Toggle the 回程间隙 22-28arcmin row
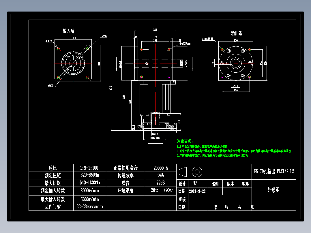The width and height of the screenshot is (311, 233). click(89, 207)
